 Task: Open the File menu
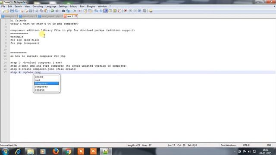[x=3, y=6]
